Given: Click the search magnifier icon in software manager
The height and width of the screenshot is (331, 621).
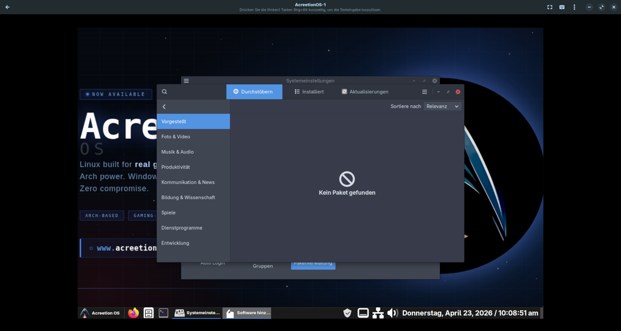Looking at the screenshot, I should click(164, 92).
